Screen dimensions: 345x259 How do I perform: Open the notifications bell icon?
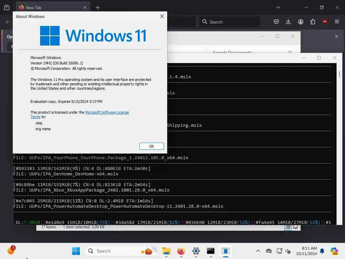(x=322, y=251)
